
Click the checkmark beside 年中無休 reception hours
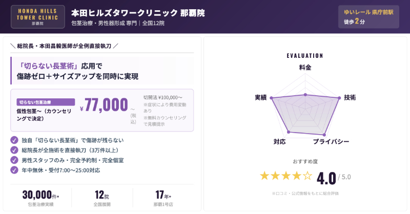(14, 170)
